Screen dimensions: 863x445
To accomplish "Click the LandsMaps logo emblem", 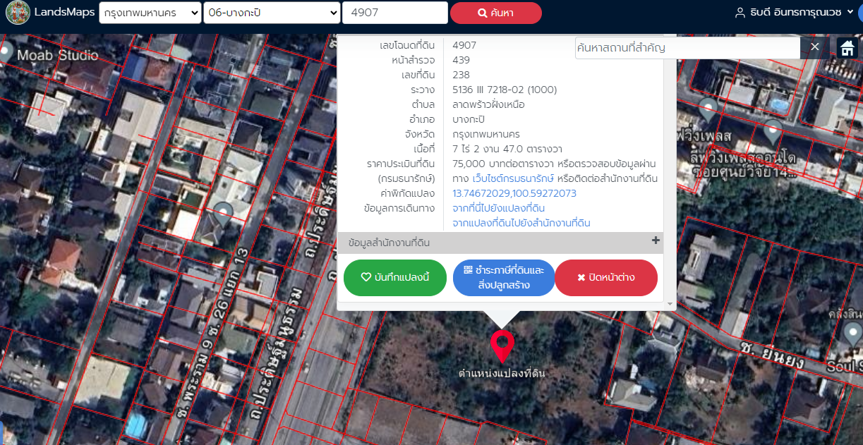I will pyautogui.click(x=16, y=13).
